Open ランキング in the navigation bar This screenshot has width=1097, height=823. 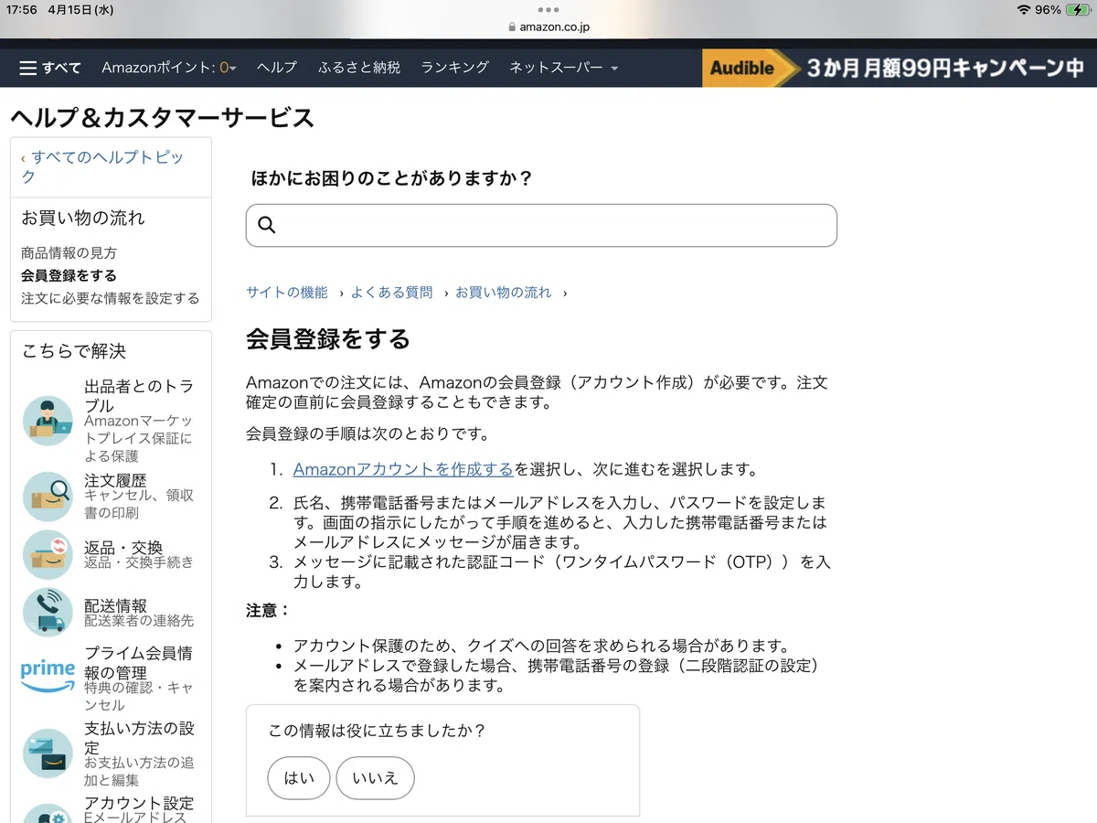click(455, 68)
